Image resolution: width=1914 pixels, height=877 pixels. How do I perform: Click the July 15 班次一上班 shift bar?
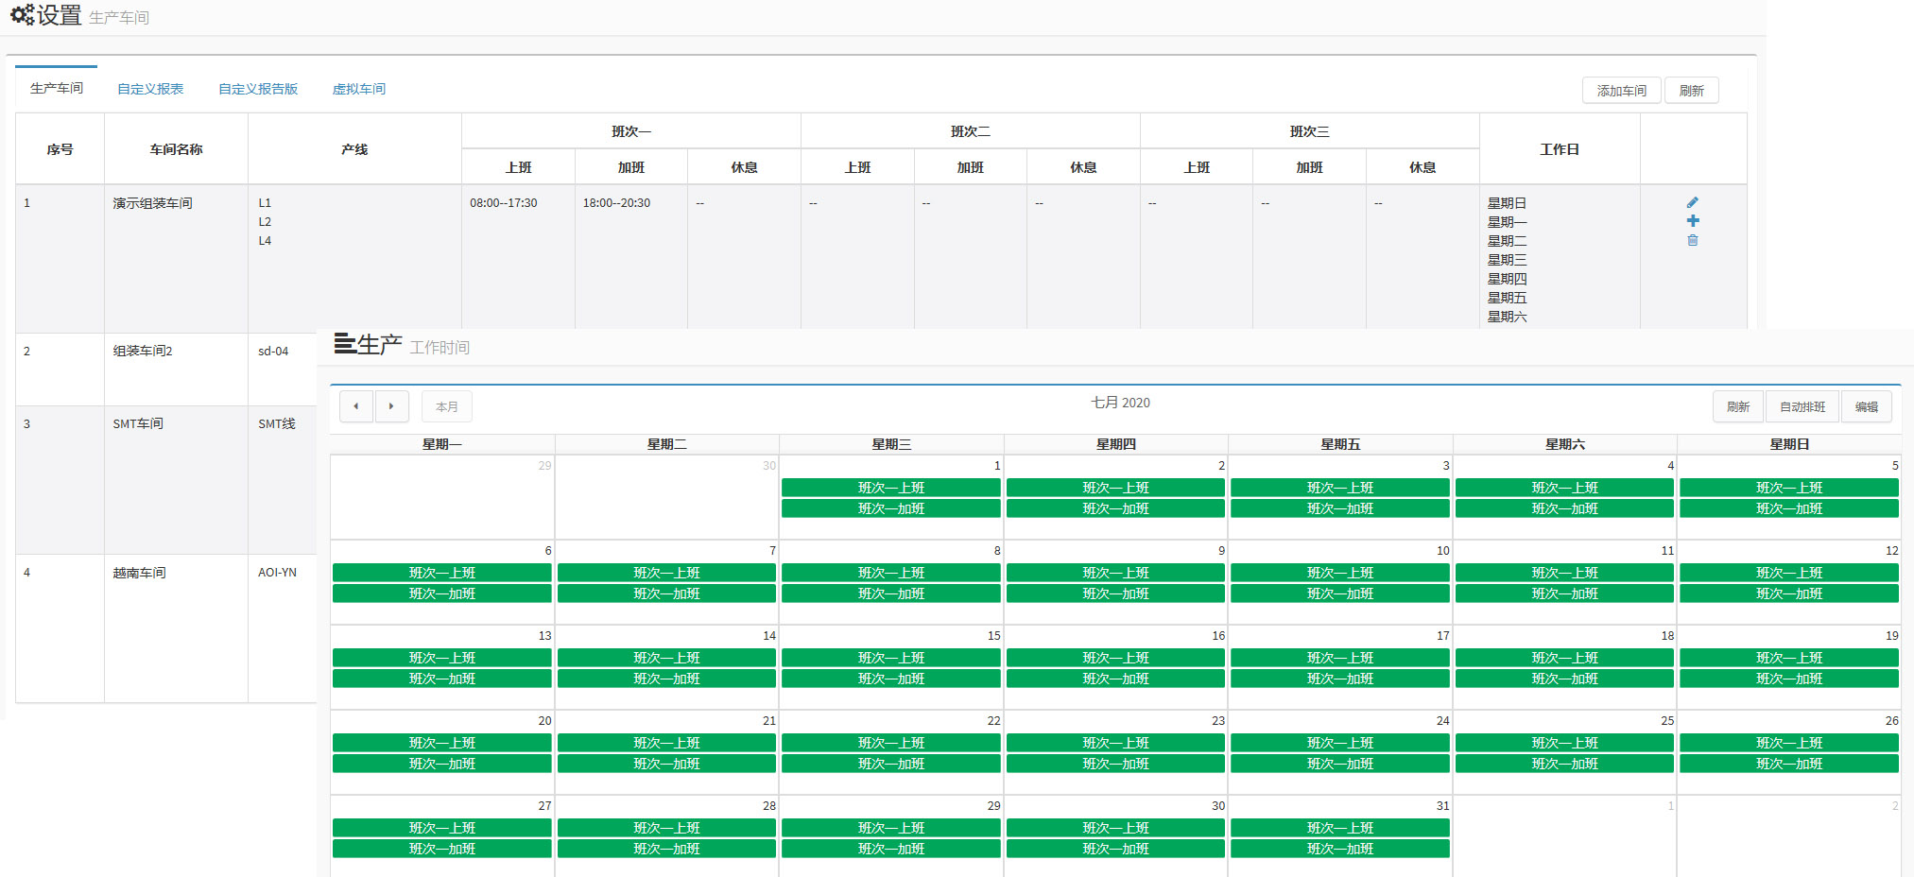[x=890, y=658]
